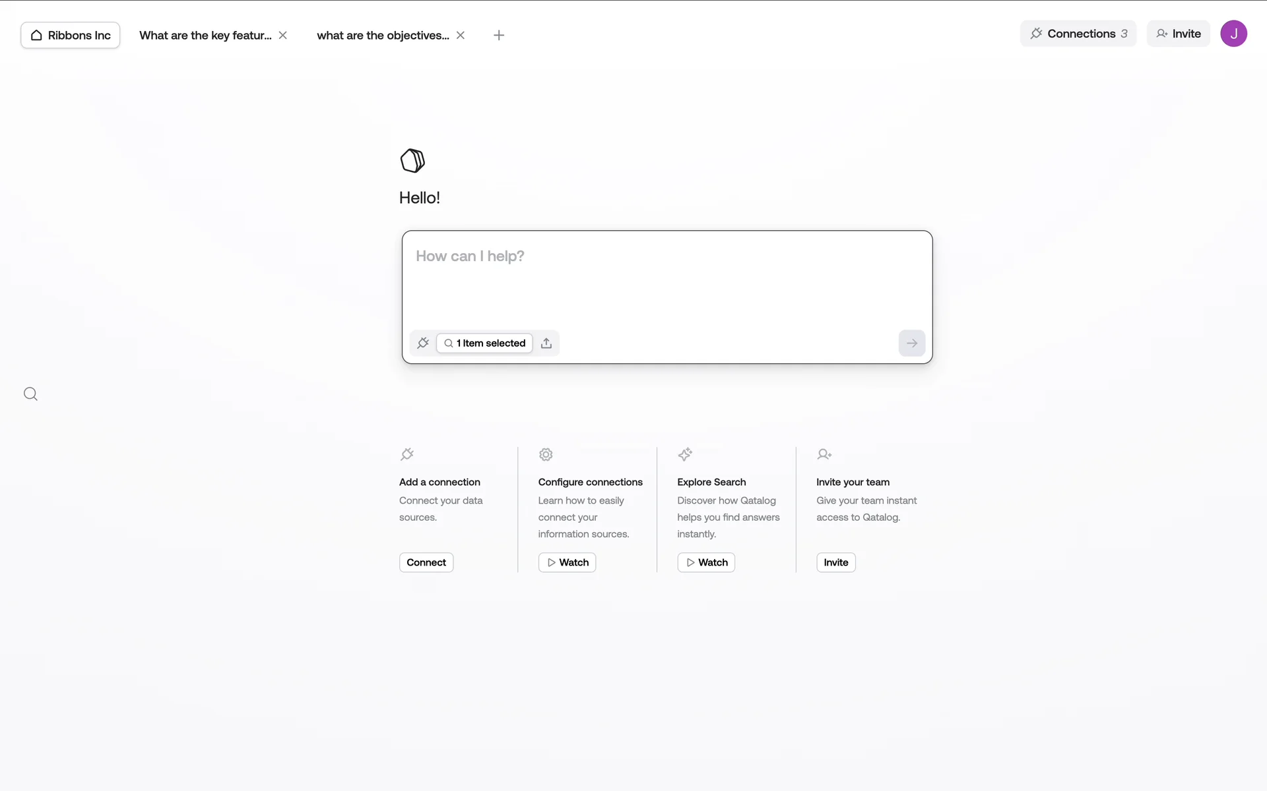Click plug icon above Add a connection
The image size is (1267, 791).
407,454
